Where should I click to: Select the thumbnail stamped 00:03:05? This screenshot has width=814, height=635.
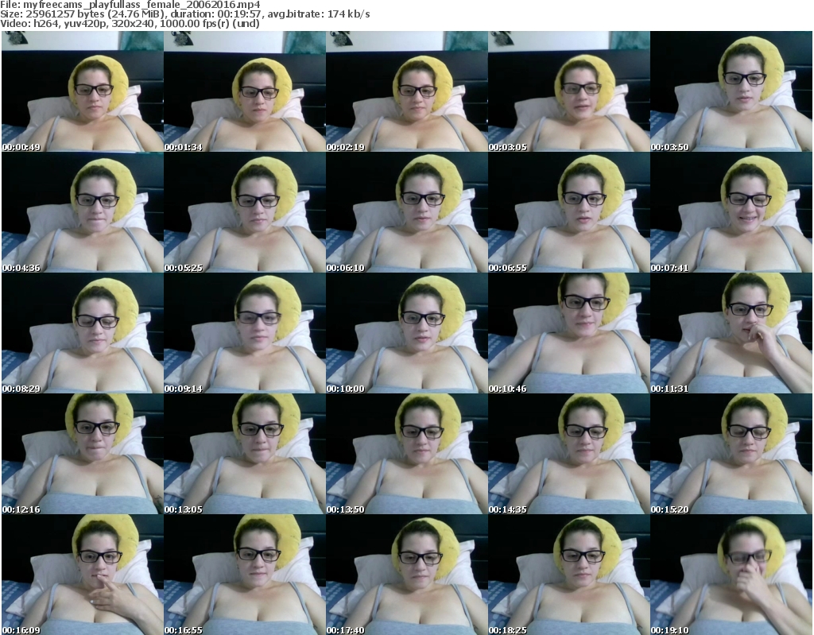tap(568, 91)
